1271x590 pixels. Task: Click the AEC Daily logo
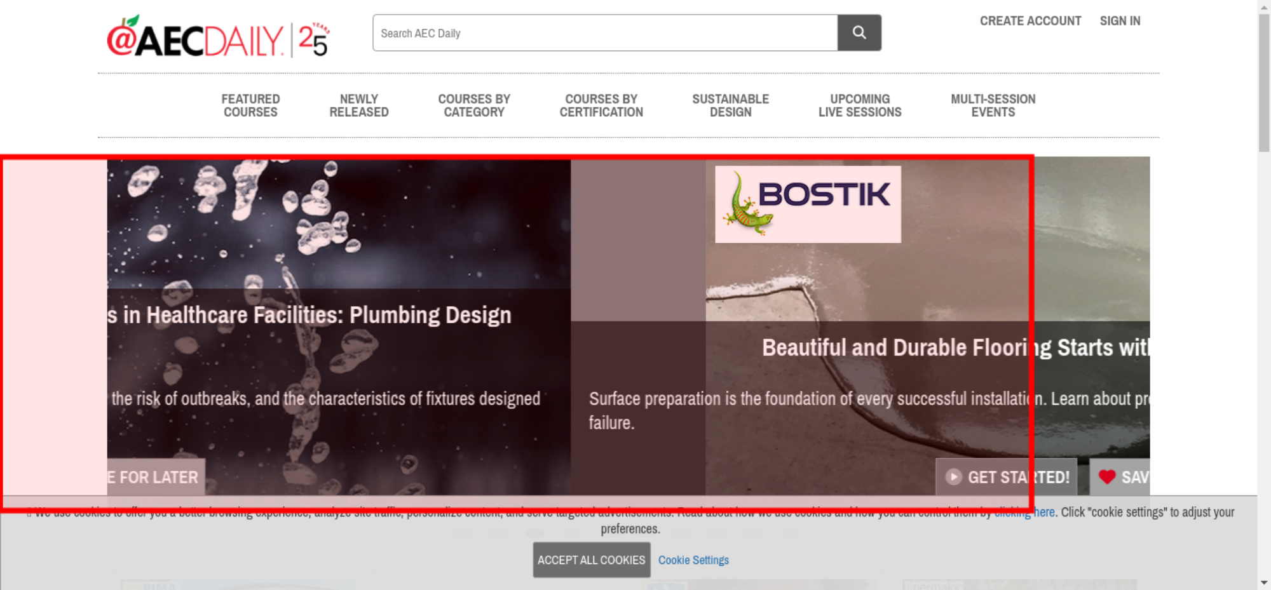click(217, 38)
